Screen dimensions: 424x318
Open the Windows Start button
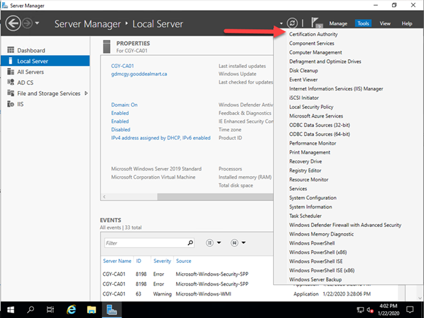click(x=11, y=310)
